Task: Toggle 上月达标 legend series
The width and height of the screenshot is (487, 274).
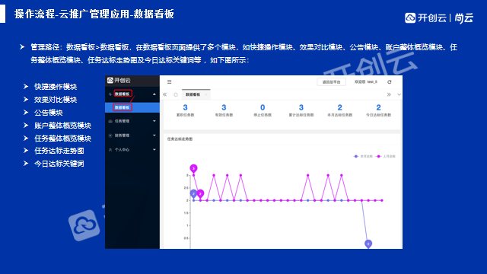Action: coord(386,156)
